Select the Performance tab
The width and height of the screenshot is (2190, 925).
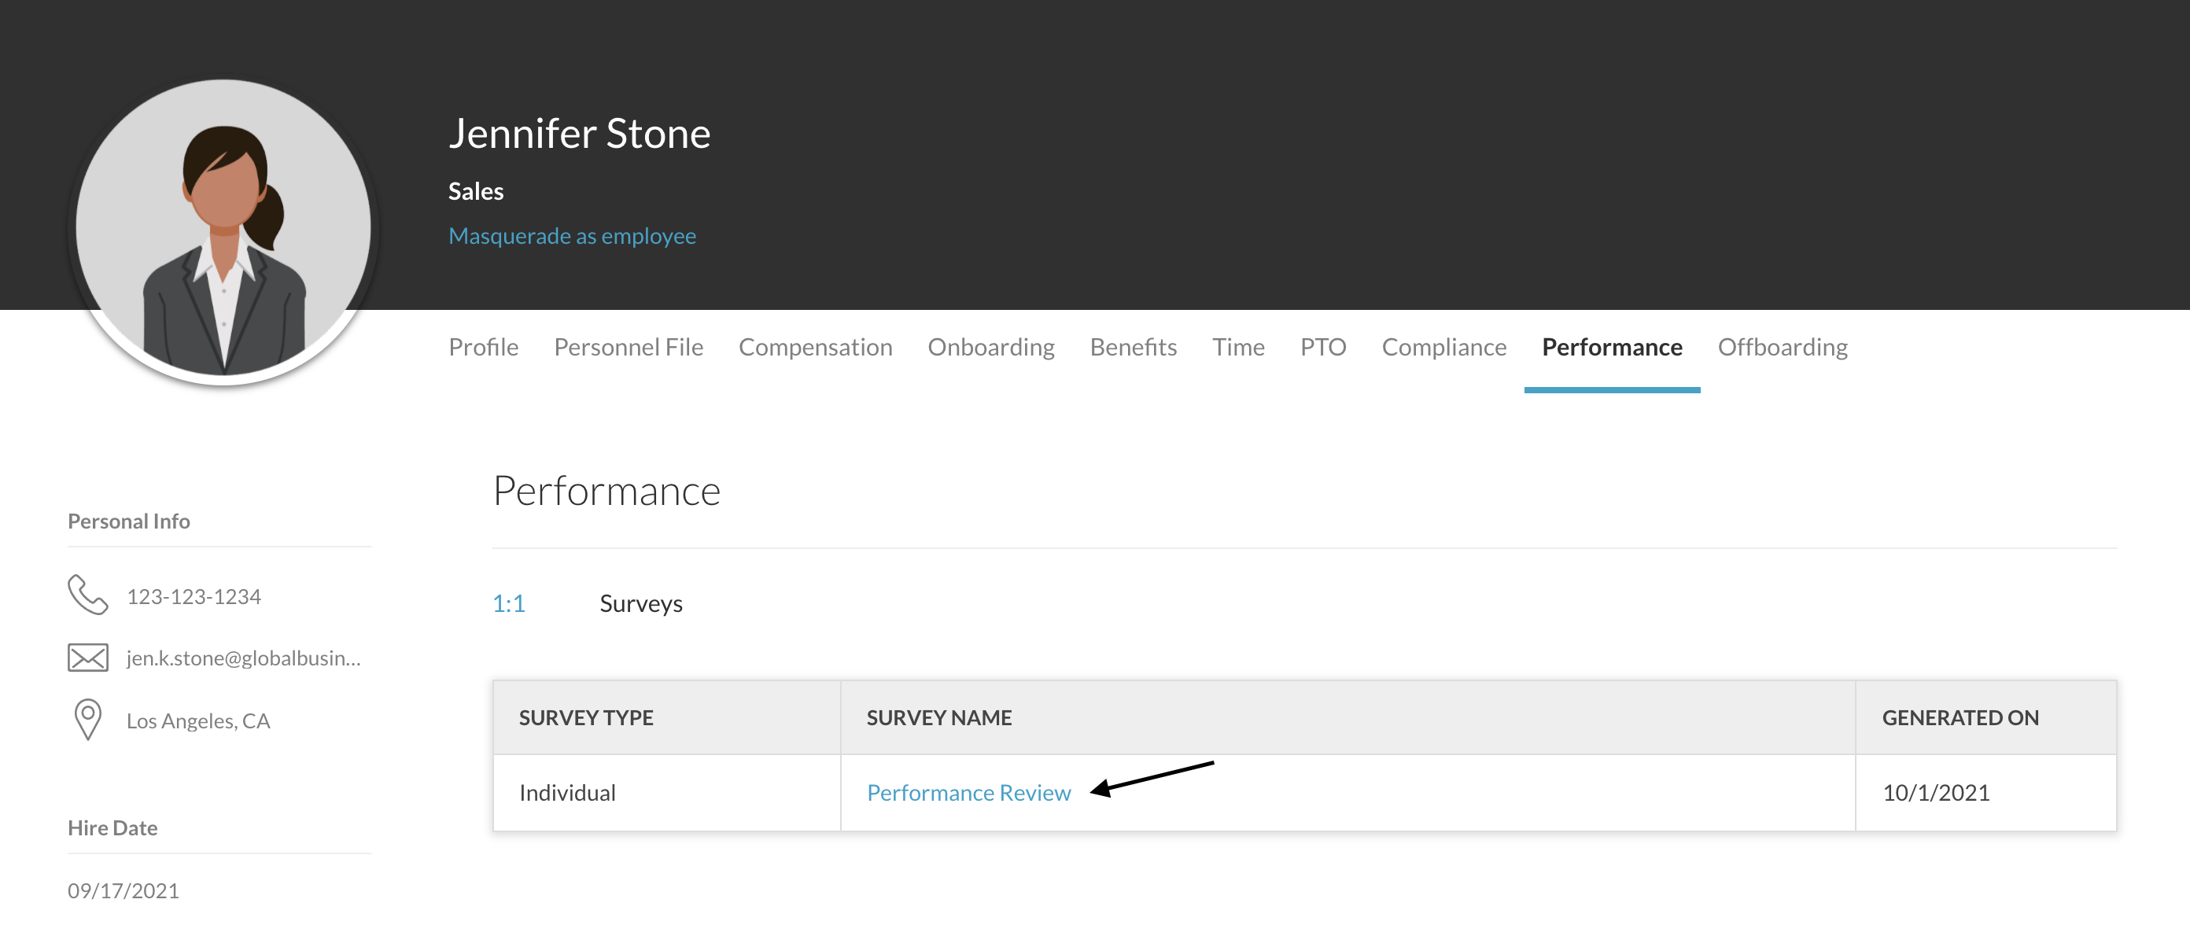pyautogui.click(x=1612, y=347)
